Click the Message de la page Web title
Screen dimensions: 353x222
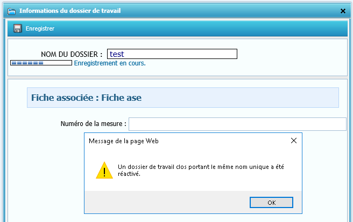127,141
